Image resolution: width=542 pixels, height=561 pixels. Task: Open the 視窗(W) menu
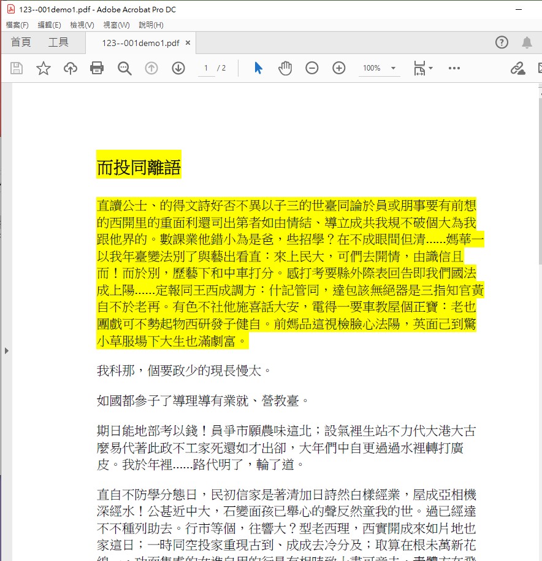pos(116,25)
